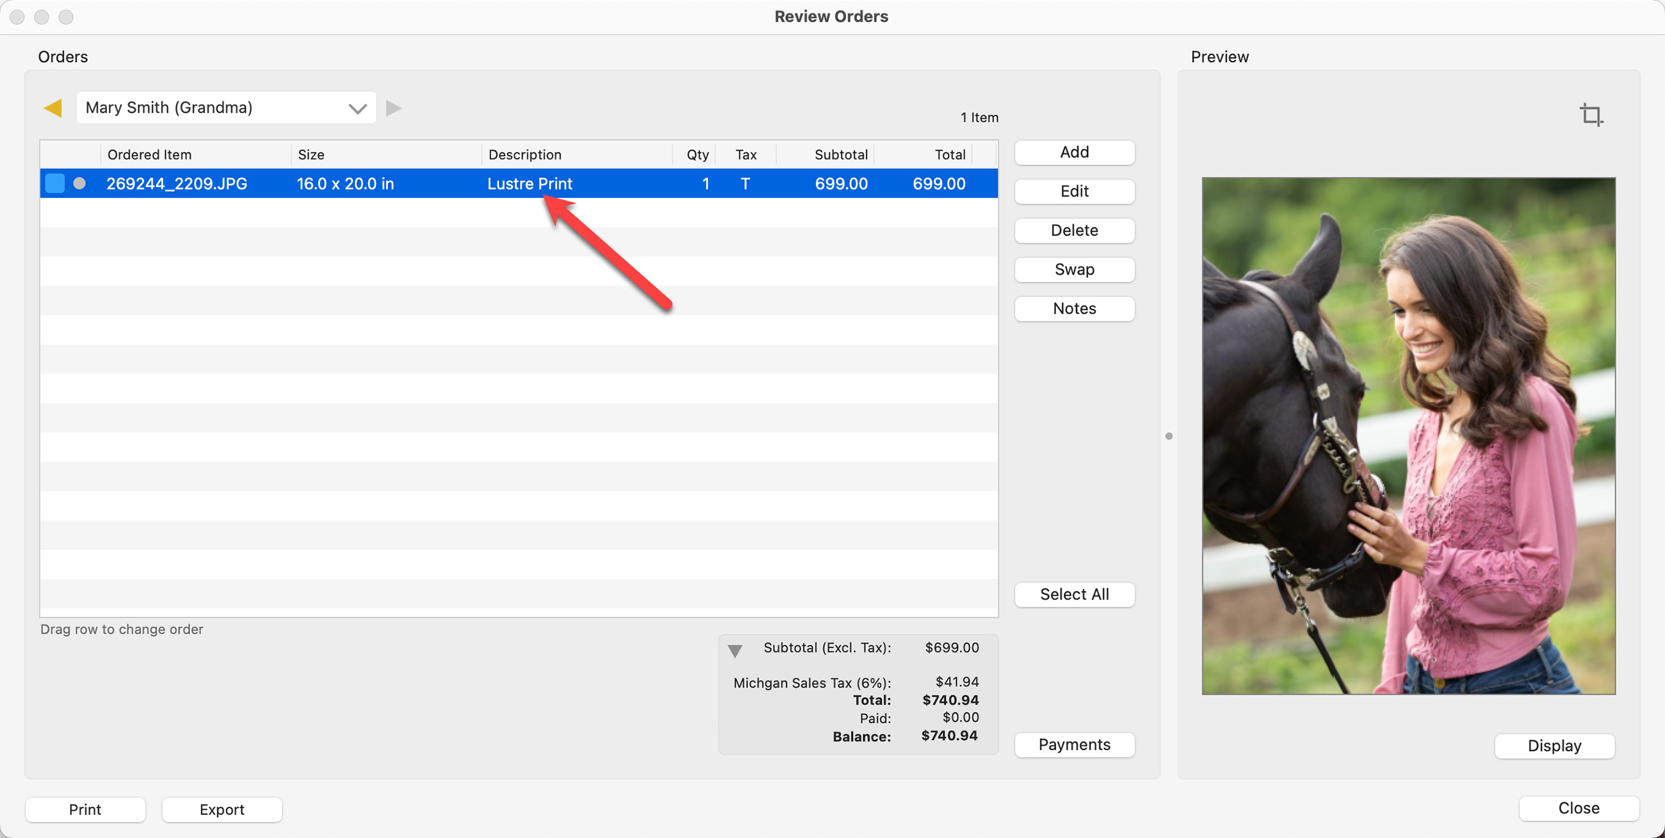
Task: Click the Display button under preview
Action: click(x=1554, y=746)
